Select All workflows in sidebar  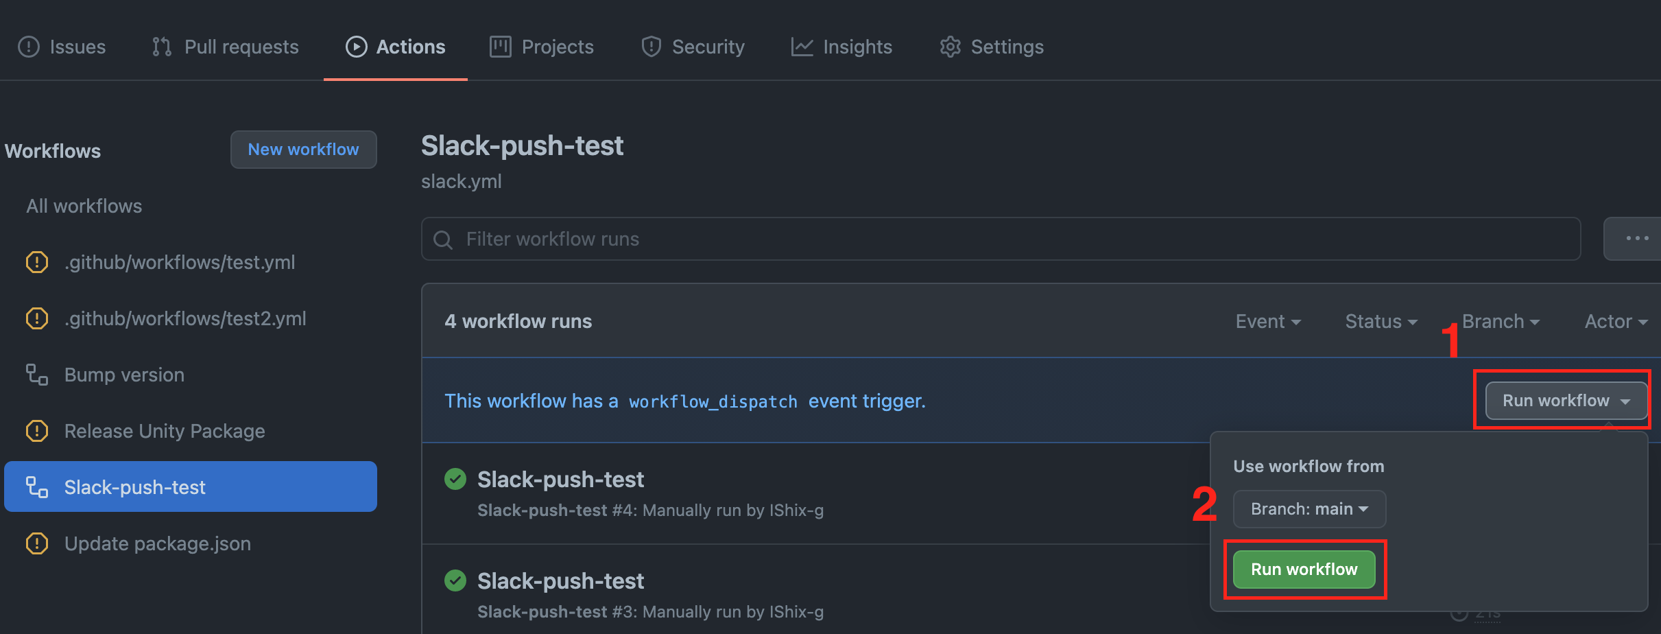tap(84, 206)
